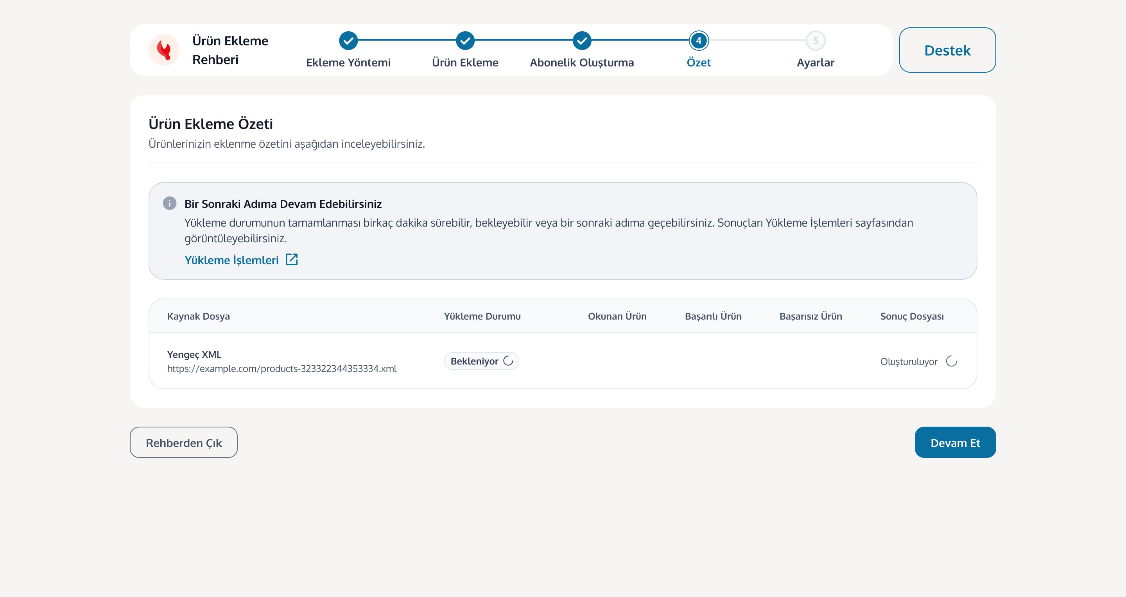Click the spinner in Bekleniyor badge
This screenshot has height=597, width=1126.
pyautogui.click(x=508, y=361)
